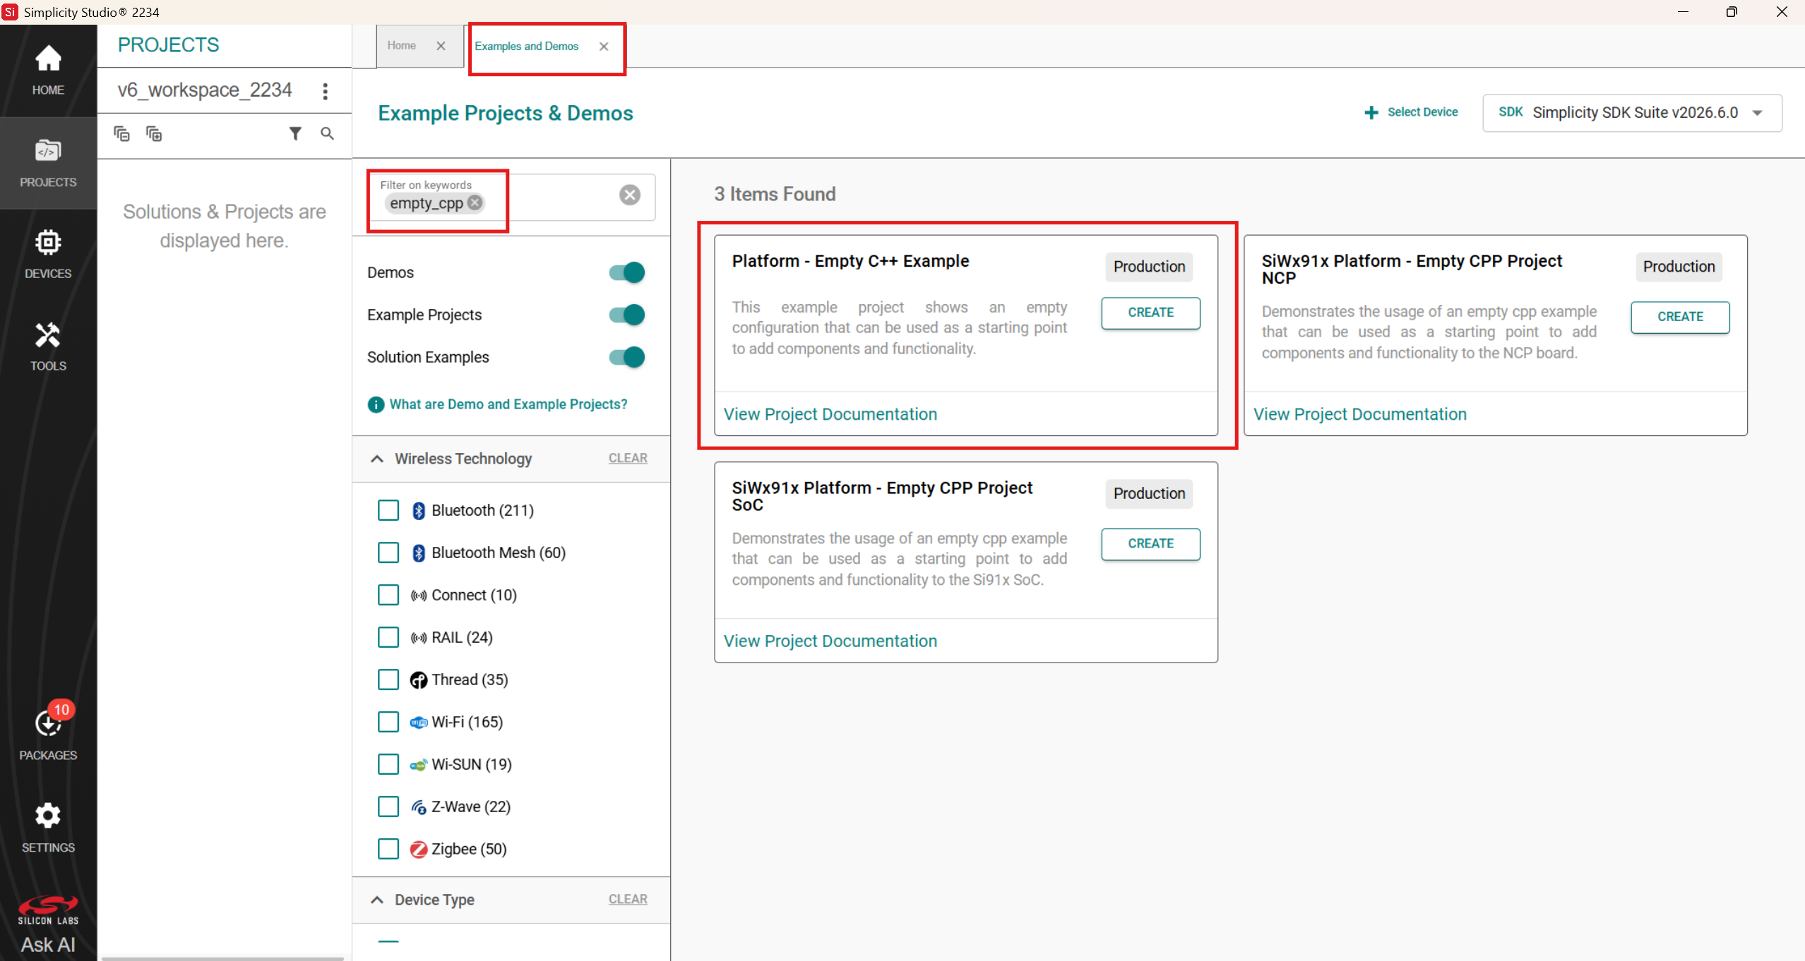Create the Platform - Empty C++ Example project
1805x961 pixels.
point(1150,313)
